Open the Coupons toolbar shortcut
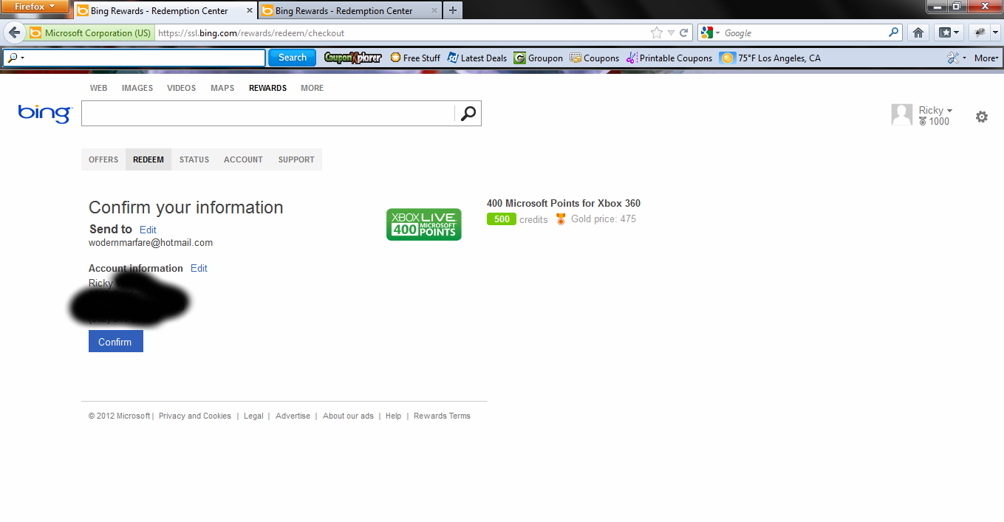The height and width of the screenshot is (522, 1004). (x=594, y=58)
